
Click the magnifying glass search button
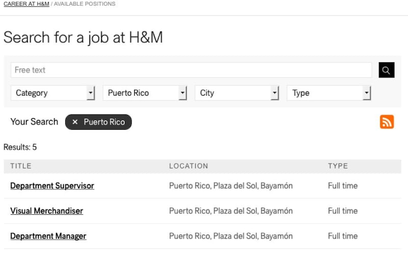387,70
